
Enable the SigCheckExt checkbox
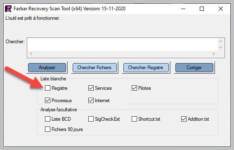point(91,119)
